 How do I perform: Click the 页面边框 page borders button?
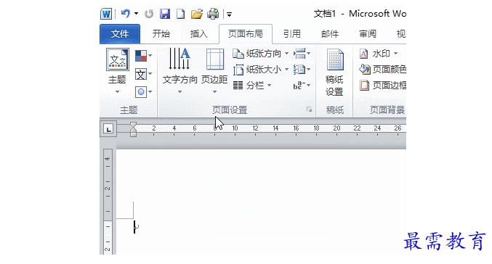pos(382,85)
